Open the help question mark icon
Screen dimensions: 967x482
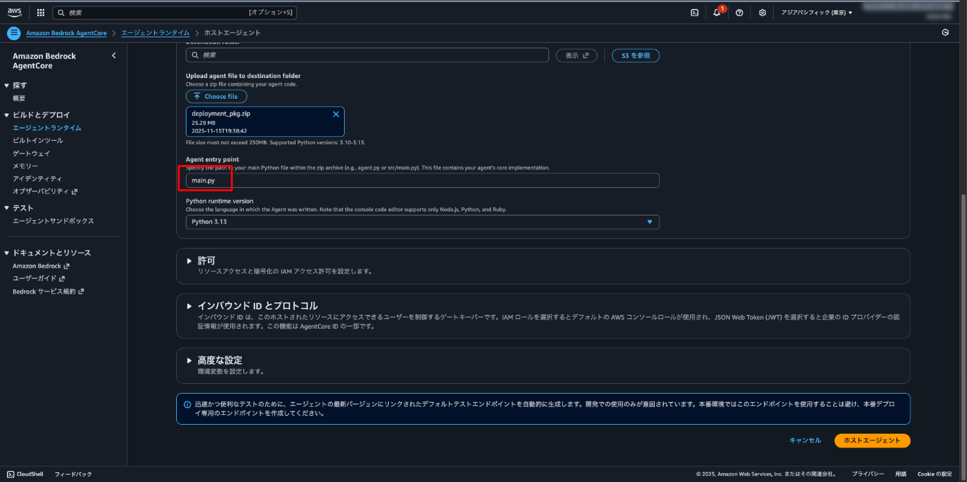coord(739,12)
